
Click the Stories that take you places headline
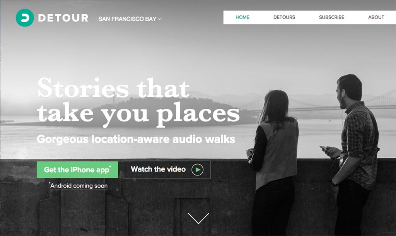point(138,102)
